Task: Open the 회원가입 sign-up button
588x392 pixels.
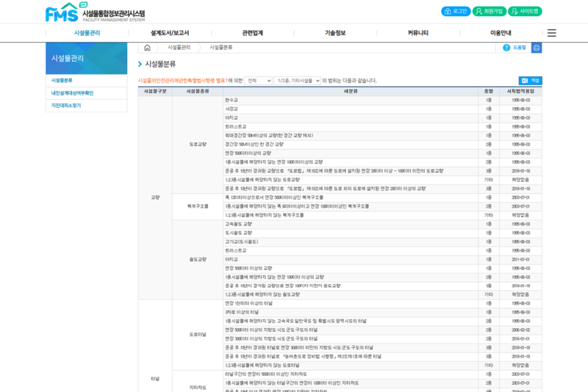Action: pos(489,11)
